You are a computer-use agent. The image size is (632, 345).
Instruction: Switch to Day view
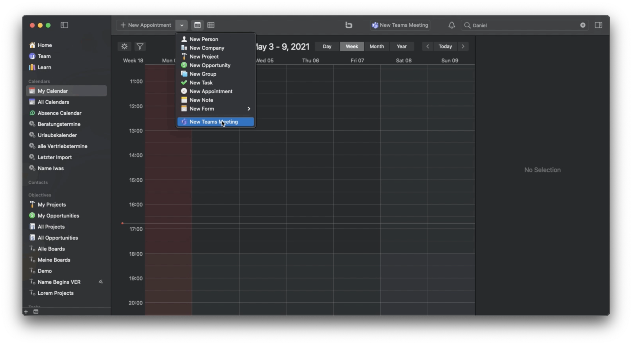click(327, 46)
